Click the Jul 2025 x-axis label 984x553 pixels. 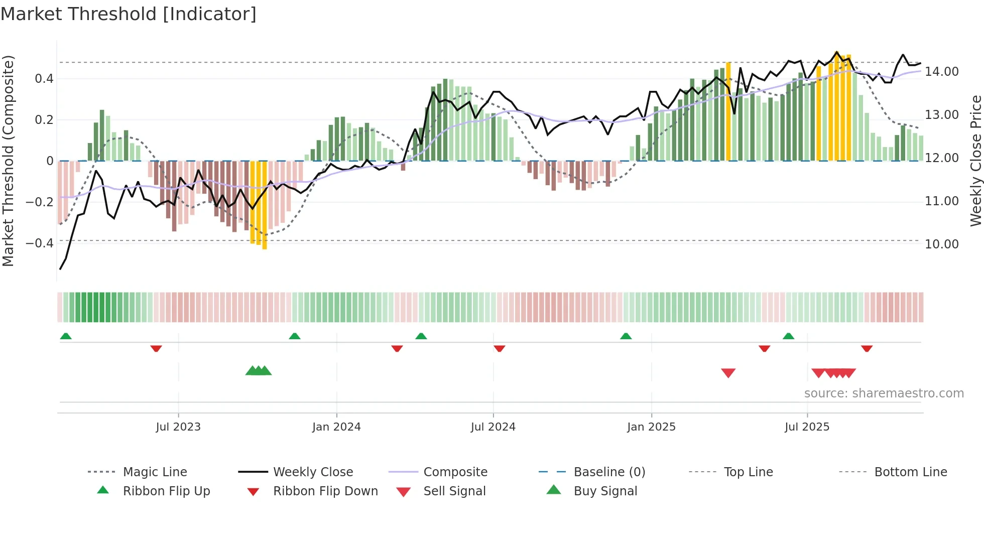[807, 427]
